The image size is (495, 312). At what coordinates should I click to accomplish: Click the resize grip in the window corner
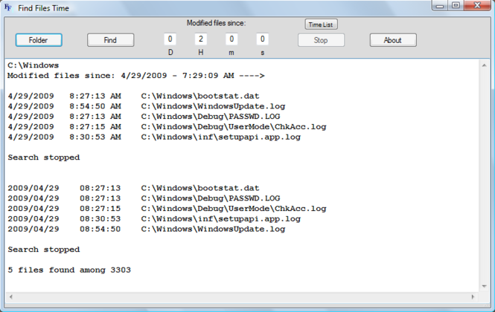[488, 306]
